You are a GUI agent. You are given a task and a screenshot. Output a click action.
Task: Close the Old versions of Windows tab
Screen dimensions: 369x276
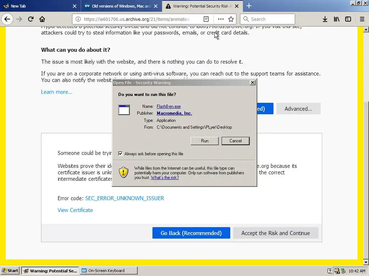tap(156, 6)
